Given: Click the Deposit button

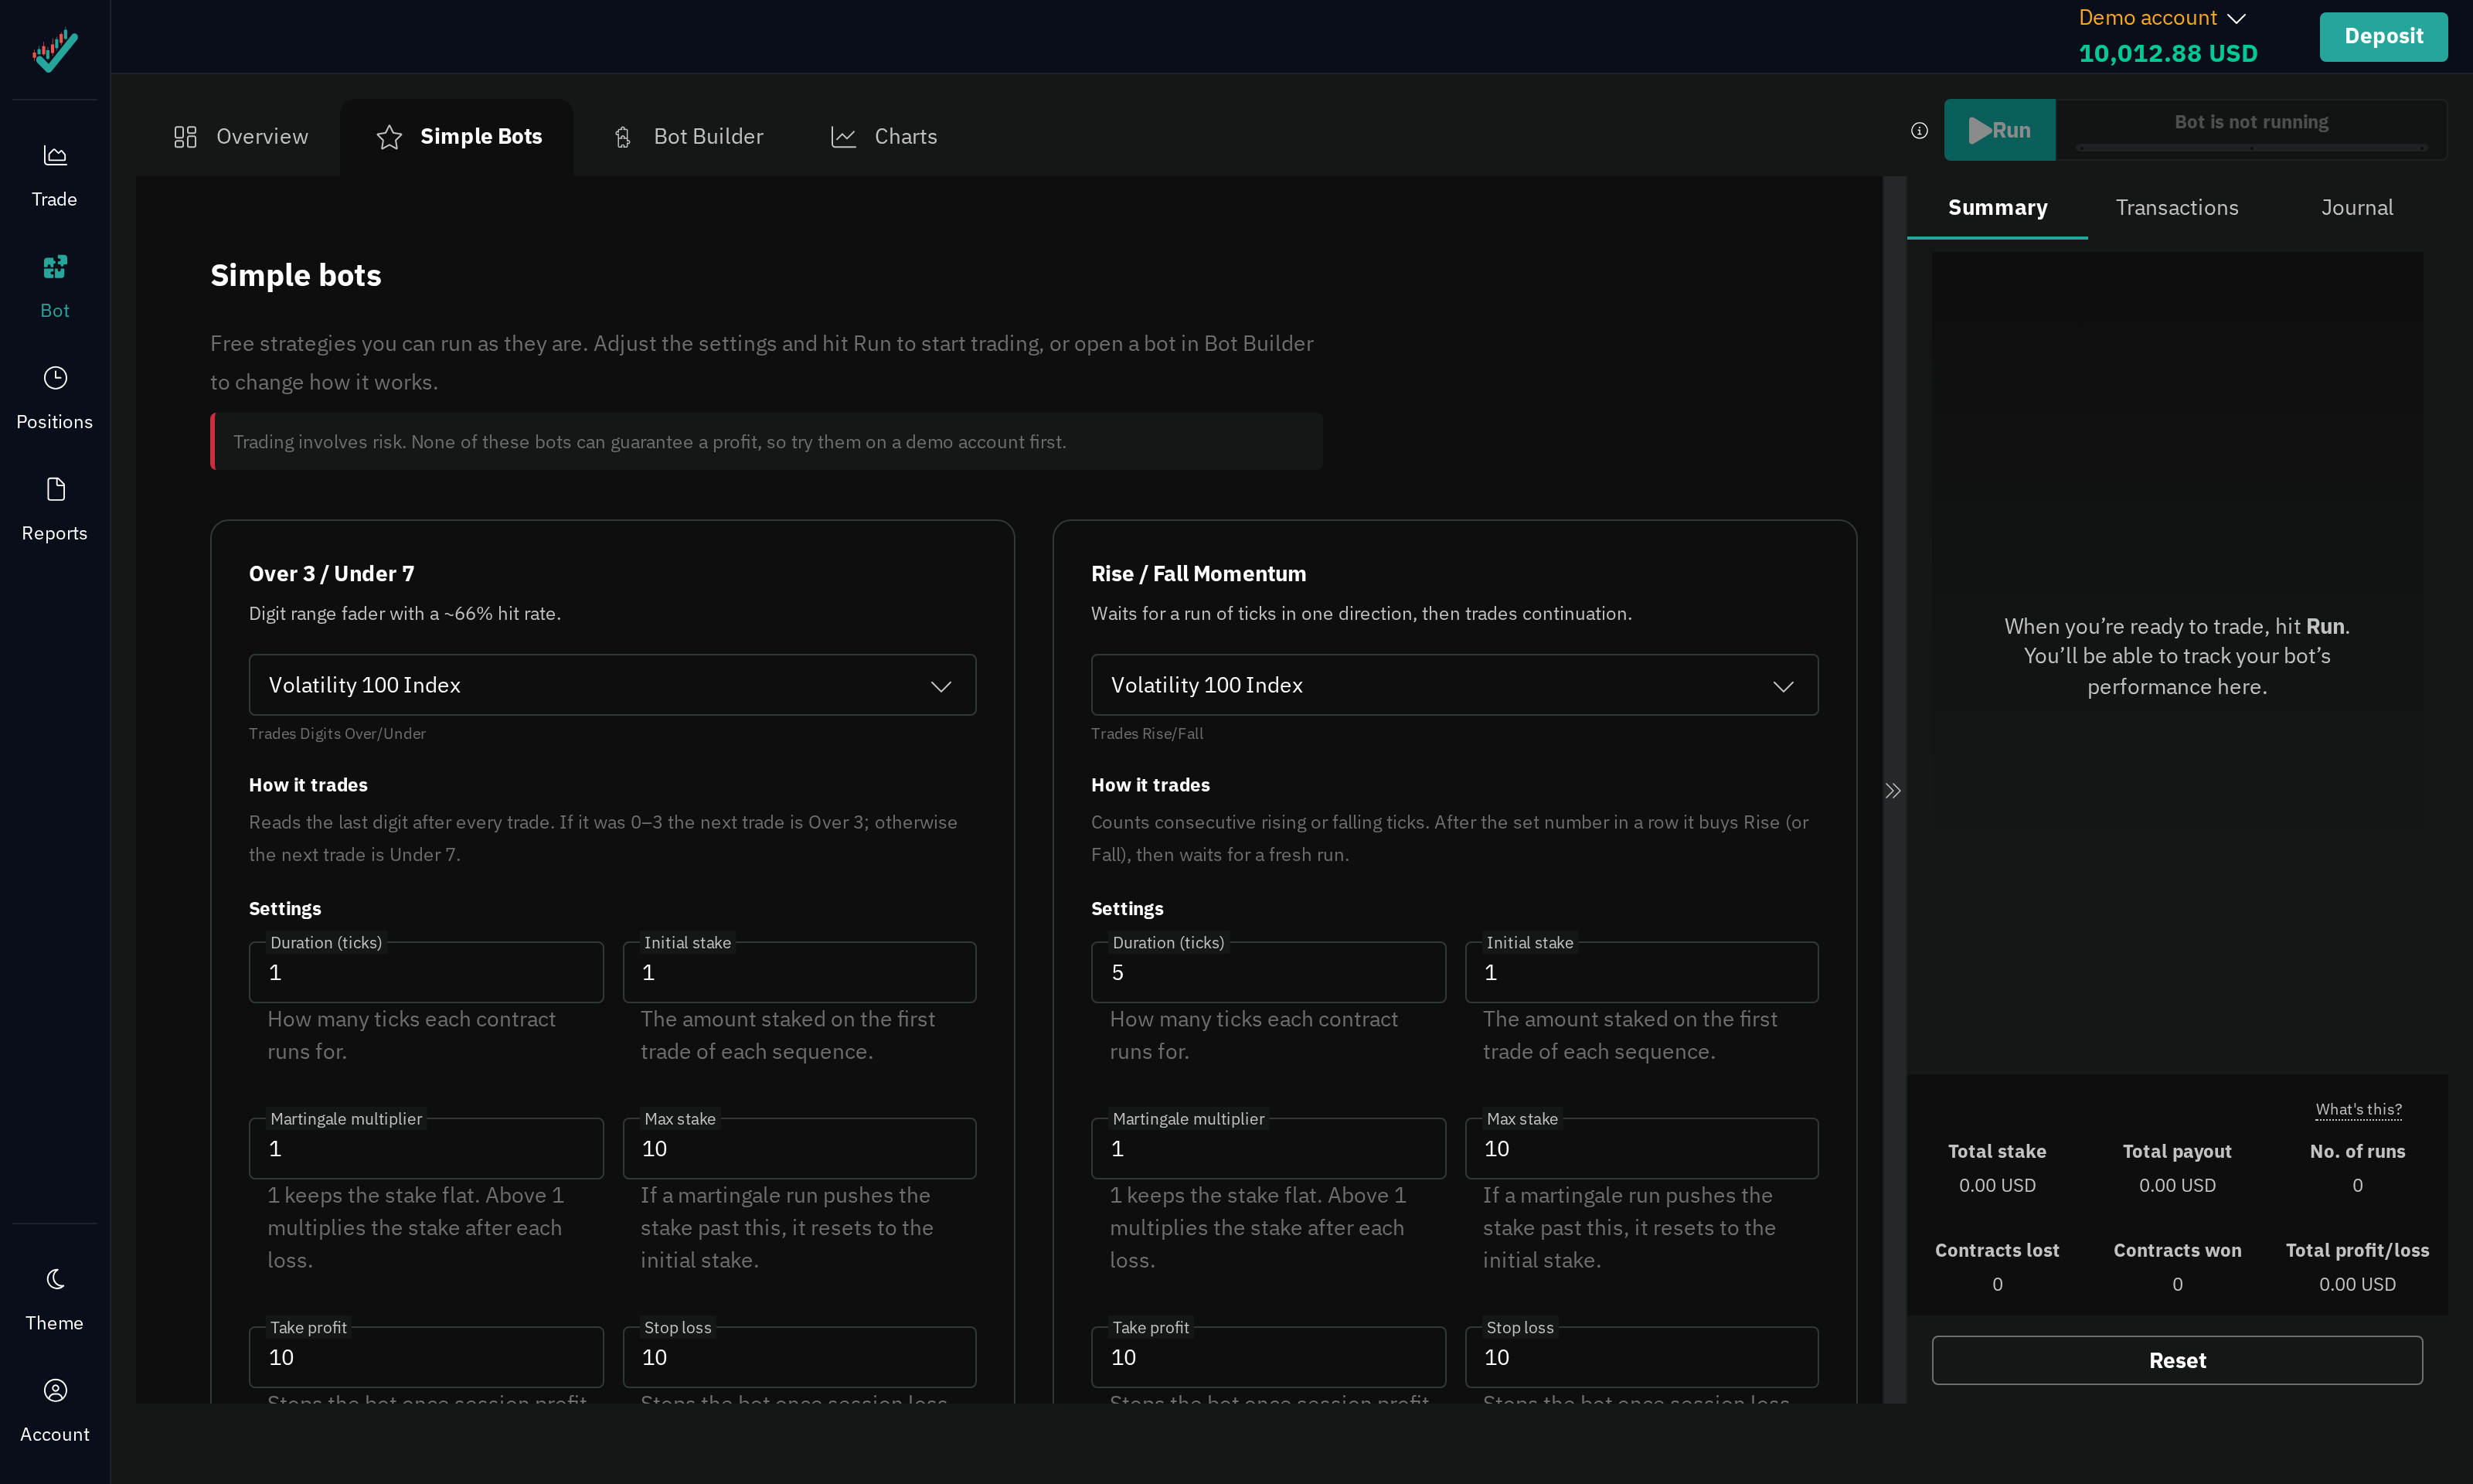Looking at the screenshot, I should point(2383,37).
